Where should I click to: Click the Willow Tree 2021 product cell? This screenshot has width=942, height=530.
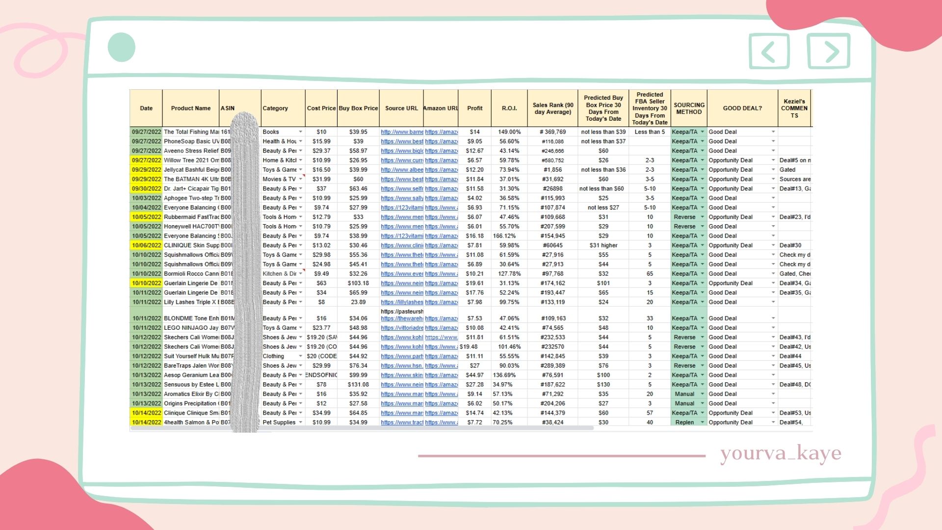[191, 160]
